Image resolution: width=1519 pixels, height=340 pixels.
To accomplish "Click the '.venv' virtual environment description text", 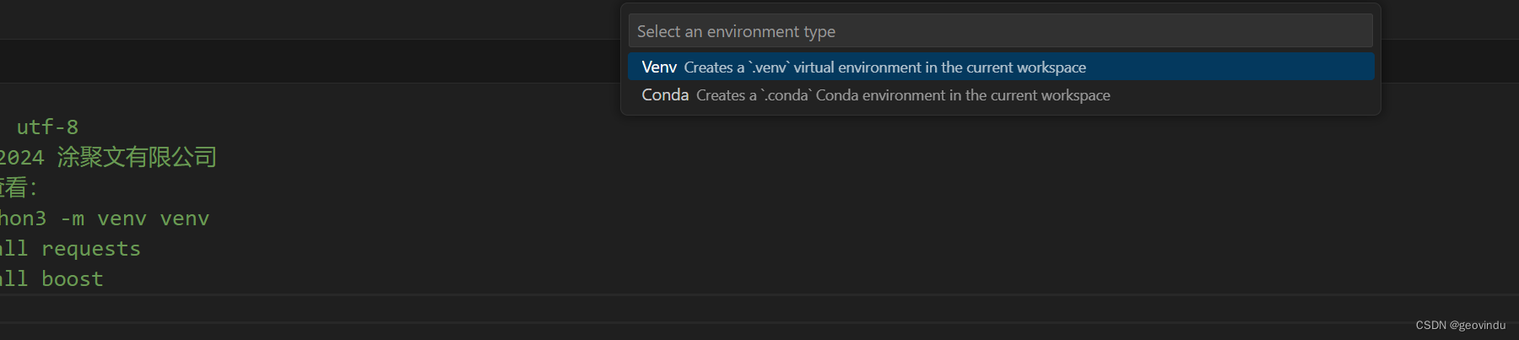I will pos(884,67).
